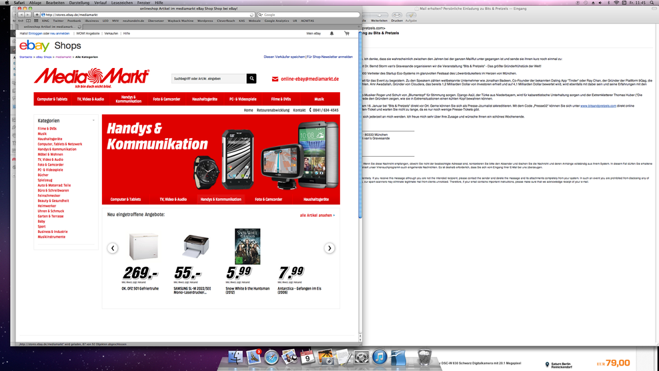Open Computer & Tablets in red navigation bar
659x371 pixels.
(52, 99)
